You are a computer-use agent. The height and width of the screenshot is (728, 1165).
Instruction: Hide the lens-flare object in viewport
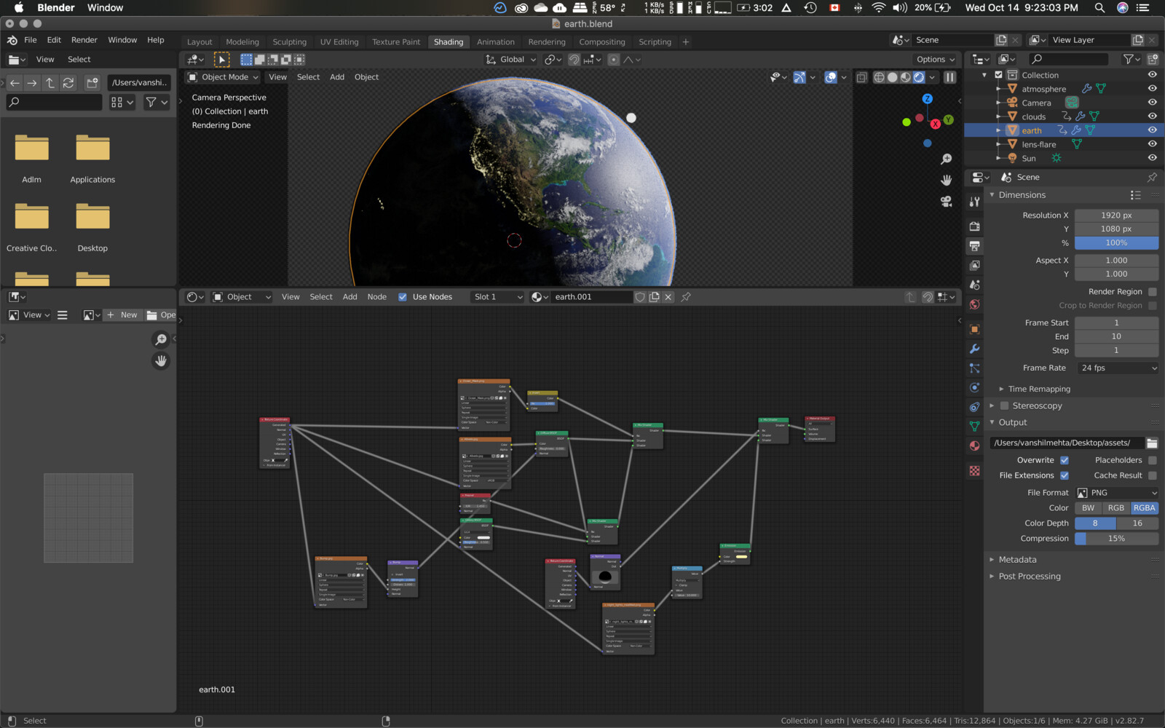1153,144
